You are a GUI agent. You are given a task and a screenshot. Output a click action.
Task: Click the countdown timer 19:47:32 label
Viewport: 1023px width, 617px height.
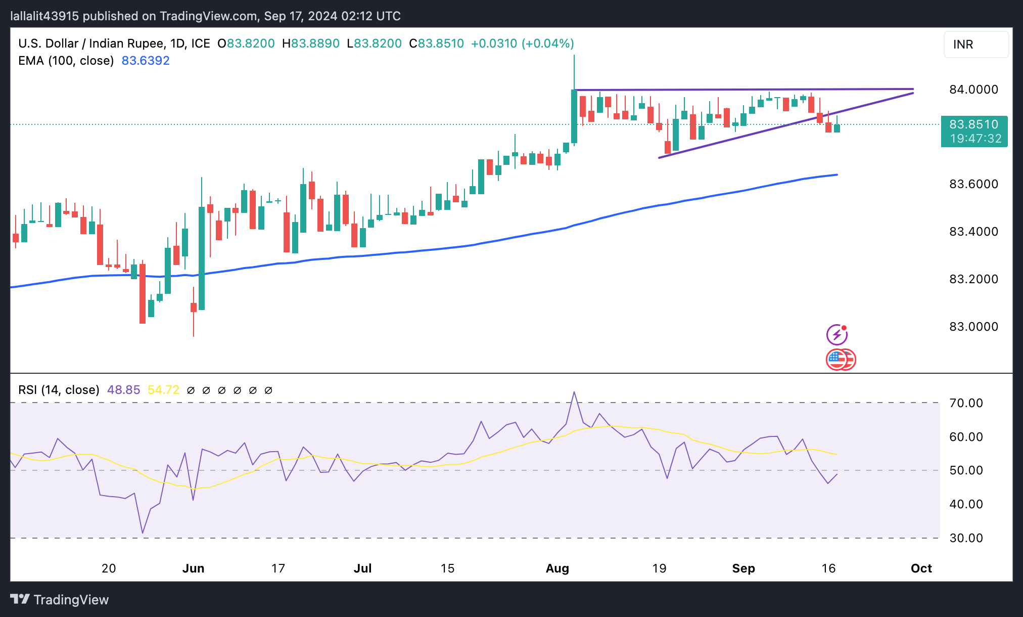975,139
